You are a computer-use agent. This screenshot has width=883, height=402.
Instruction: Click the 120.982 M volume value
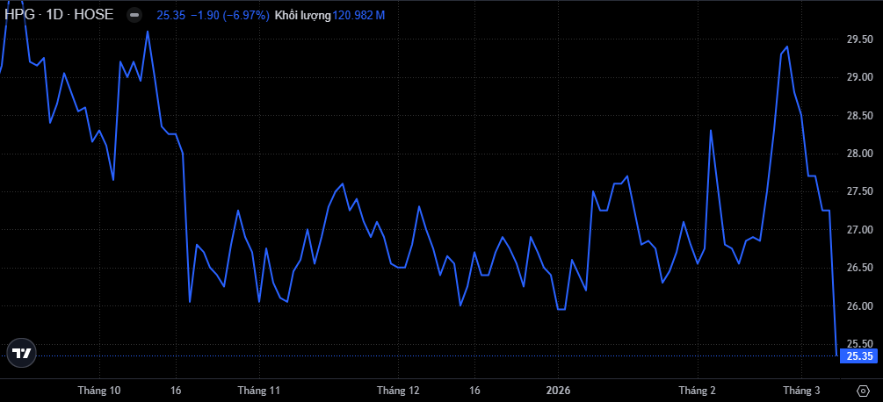click(x=358, y=16)
